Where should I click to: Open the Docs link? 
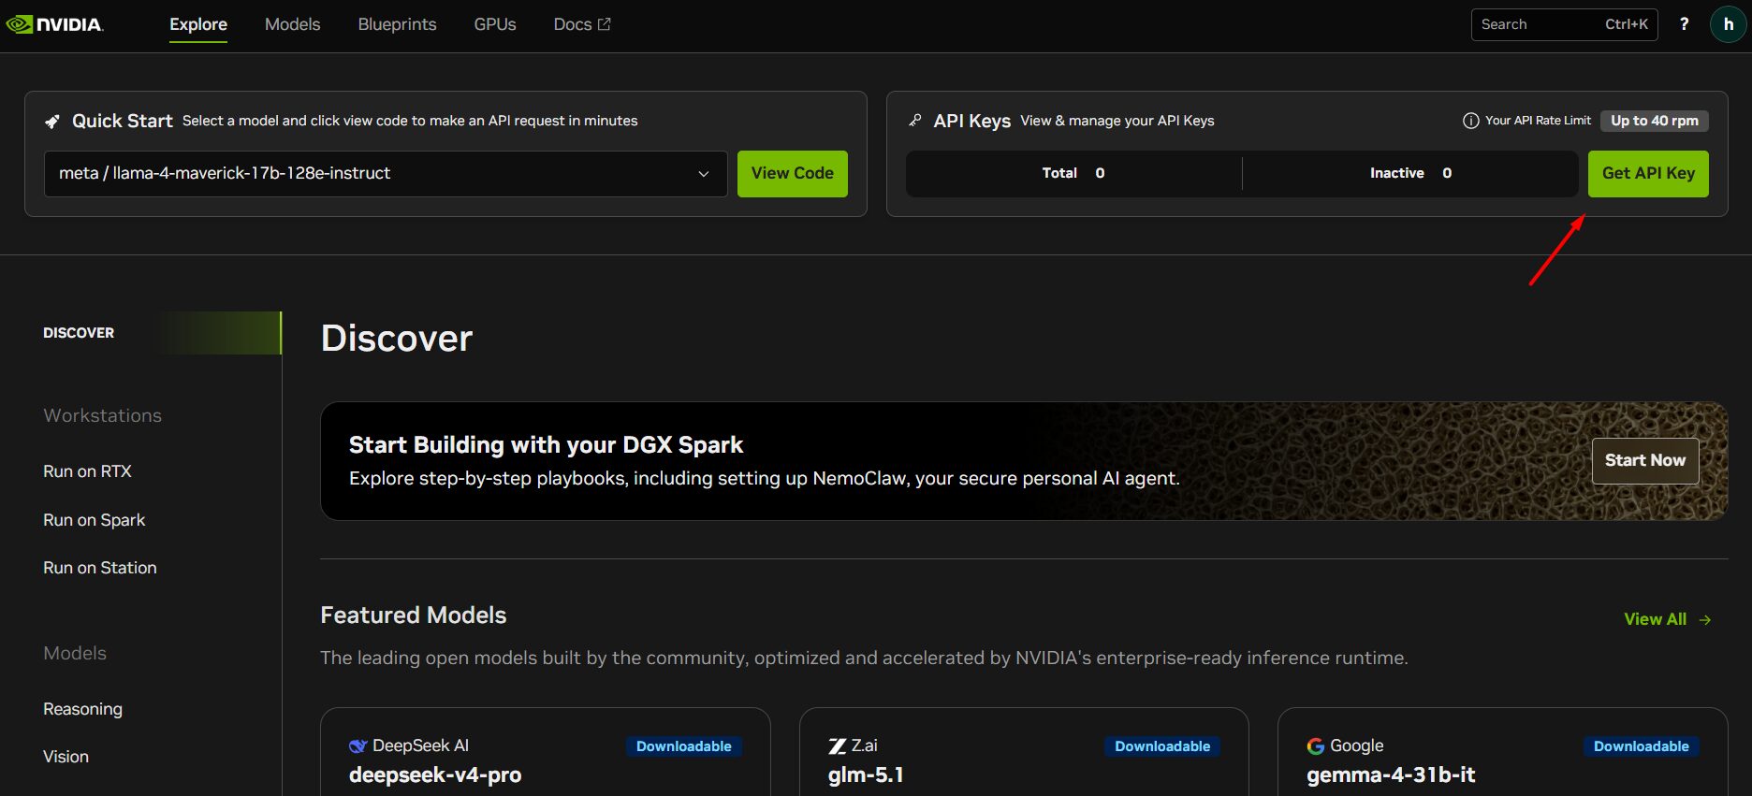coord(581,24)
